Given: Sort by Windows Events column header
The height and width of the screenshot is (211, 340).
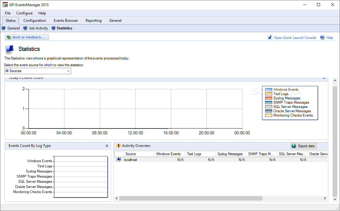Looking at the screenshot, I should coord(169,154).
